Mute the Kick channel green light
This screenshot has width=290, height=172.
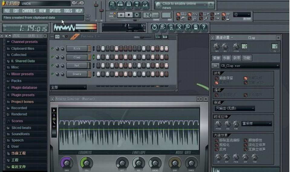[53, 49]
